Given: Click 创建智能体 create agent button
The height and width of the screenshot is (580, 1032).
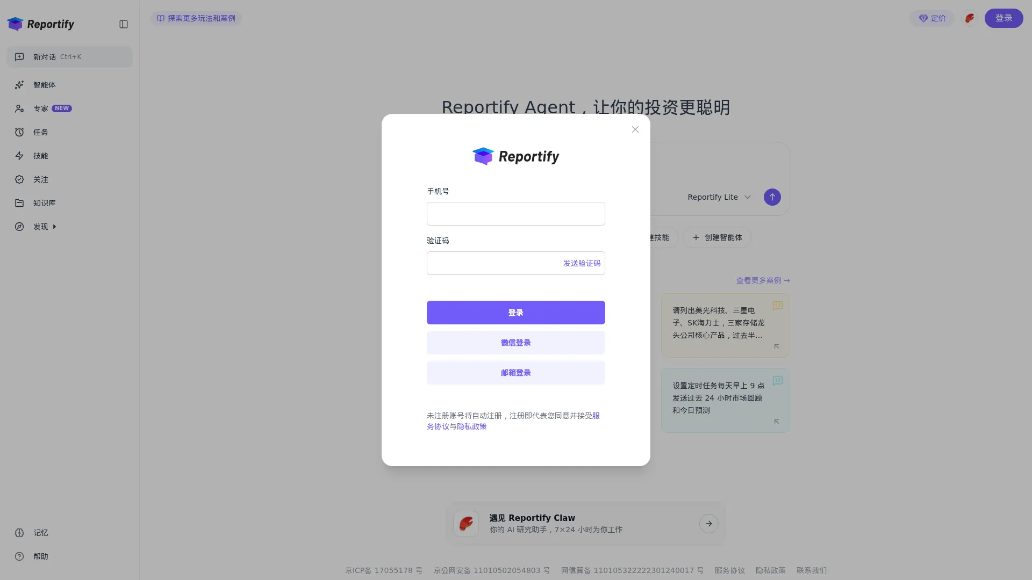Looking at the screenshot, I should click(x=717, y=237).
